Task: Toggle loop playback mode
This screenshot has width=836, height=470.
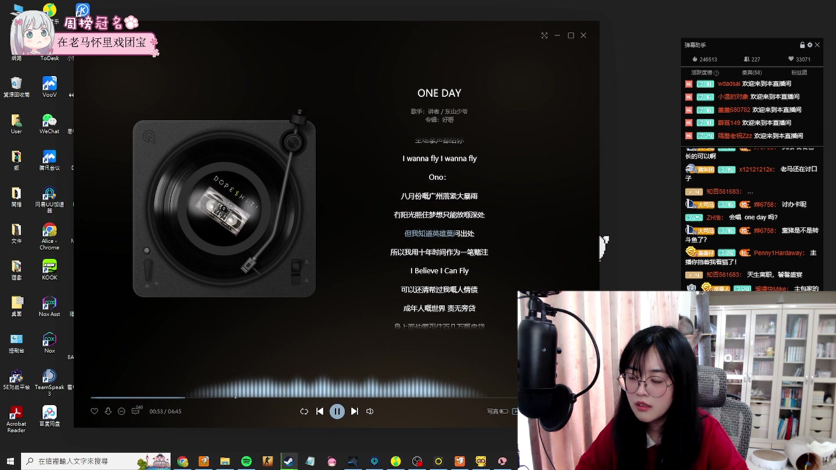Action: point(304,411)
